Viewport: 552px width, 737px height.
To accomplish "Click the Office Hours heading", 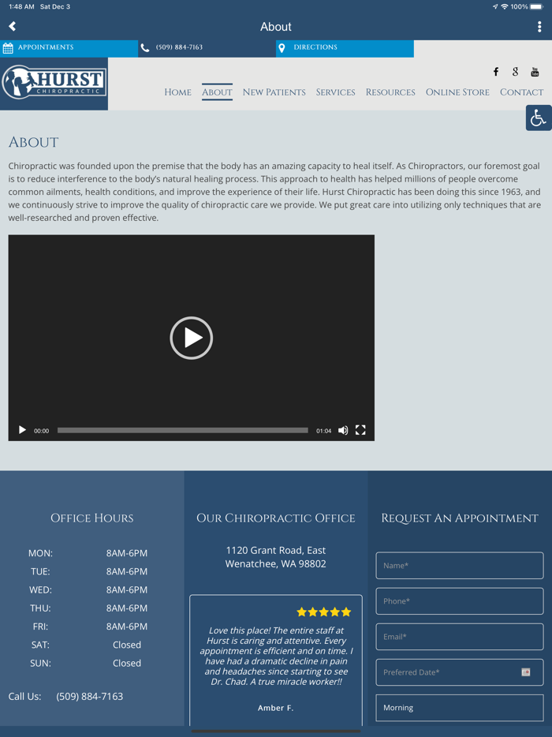I will 92,518.
